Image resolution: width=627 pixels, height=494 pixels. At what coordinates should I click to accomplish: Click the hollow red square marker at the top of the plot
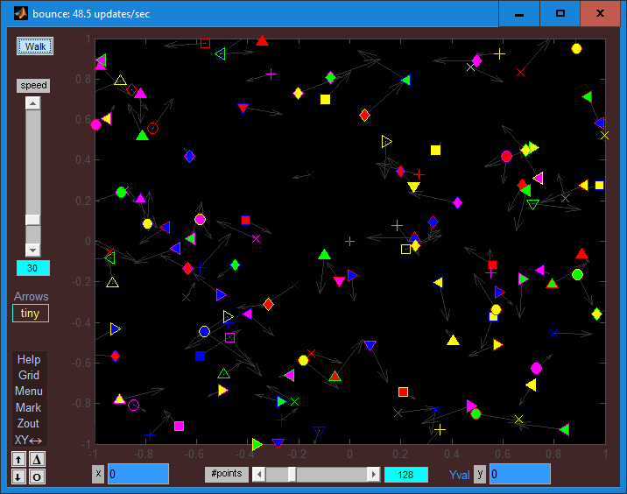[205, 43]
